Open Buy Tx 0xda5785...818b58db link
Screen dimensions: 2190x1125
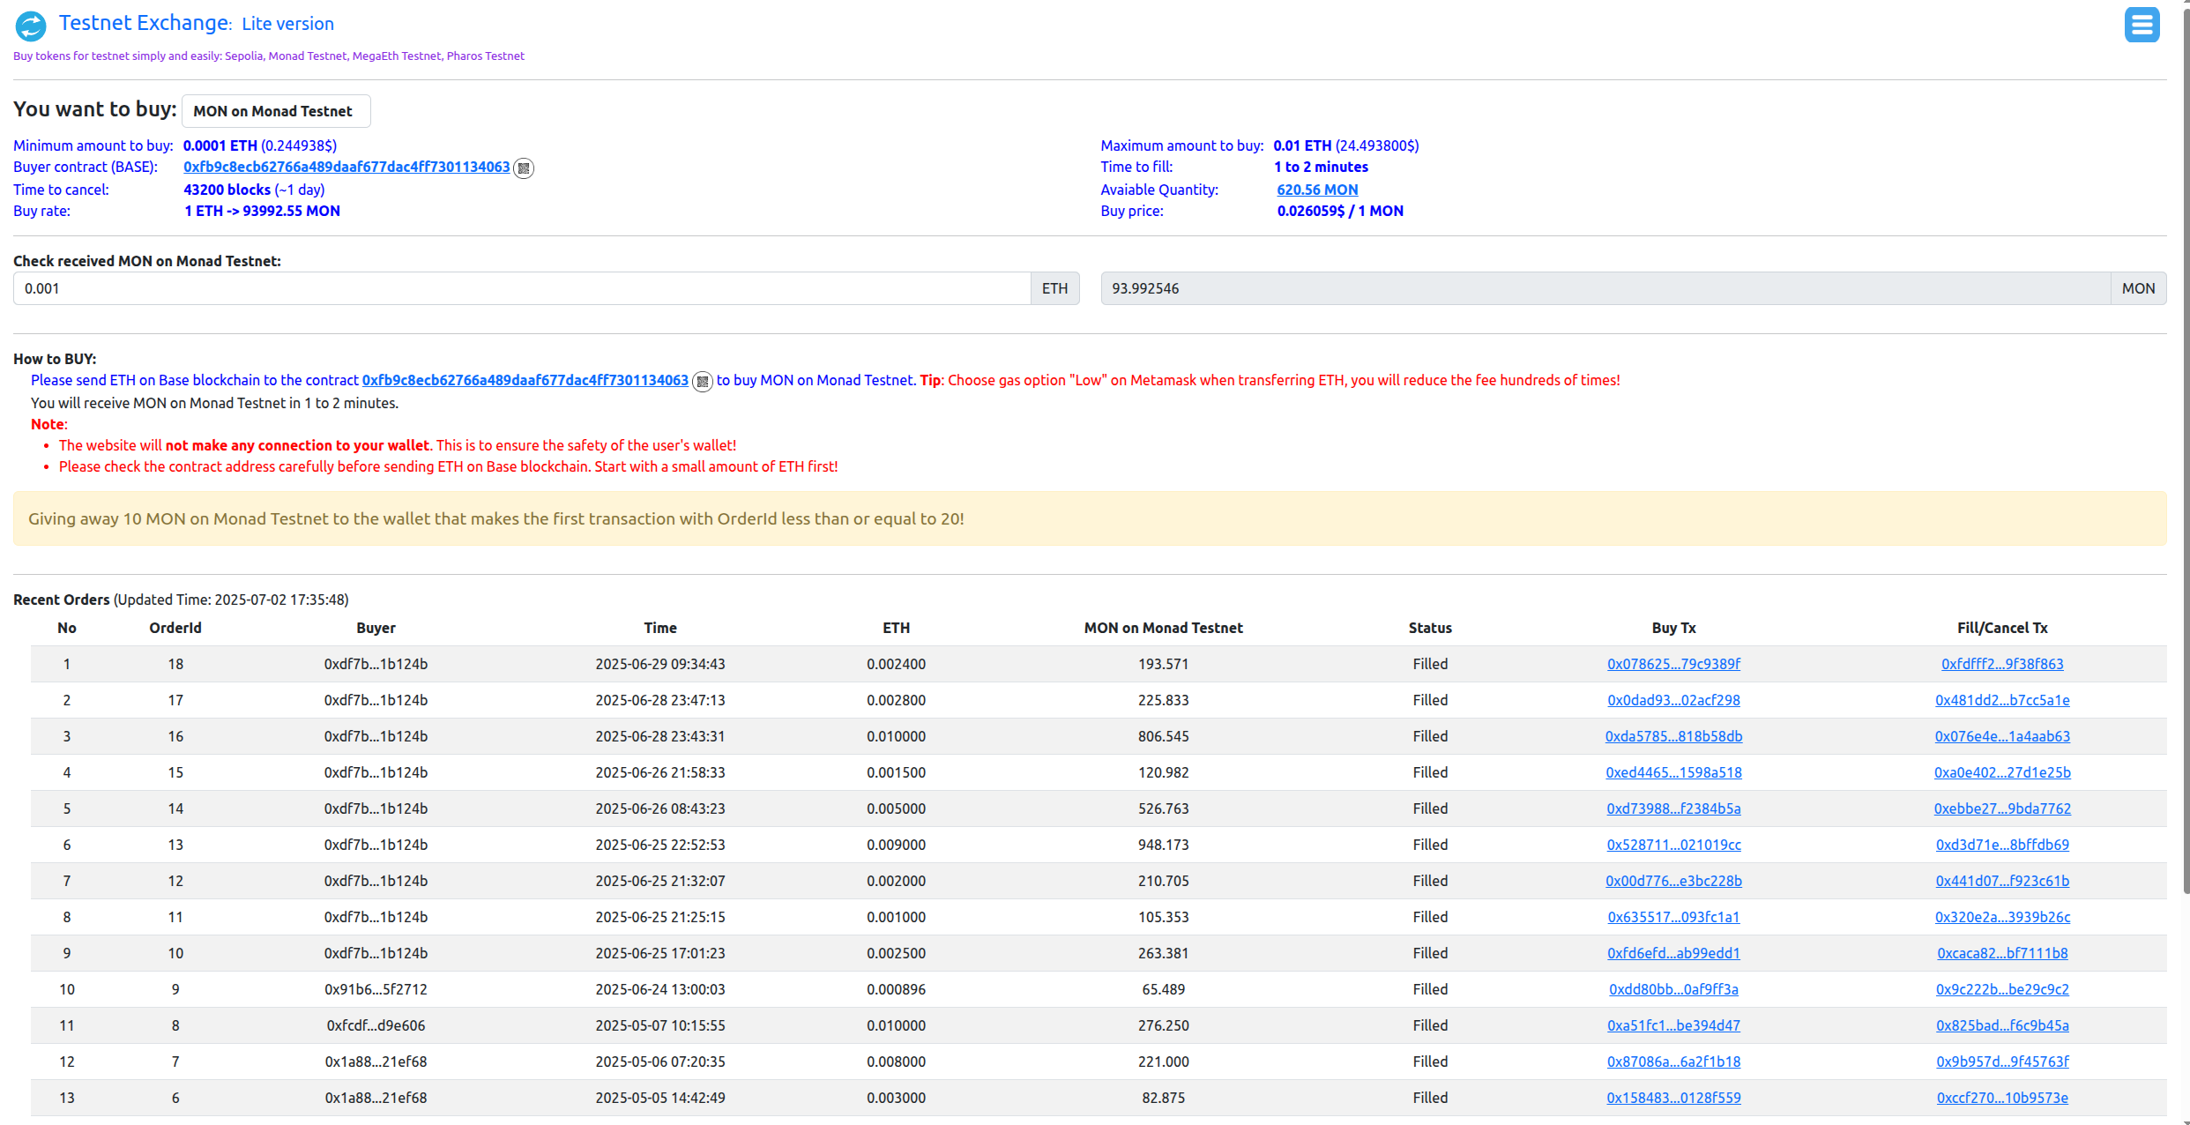coord(1673,736)
